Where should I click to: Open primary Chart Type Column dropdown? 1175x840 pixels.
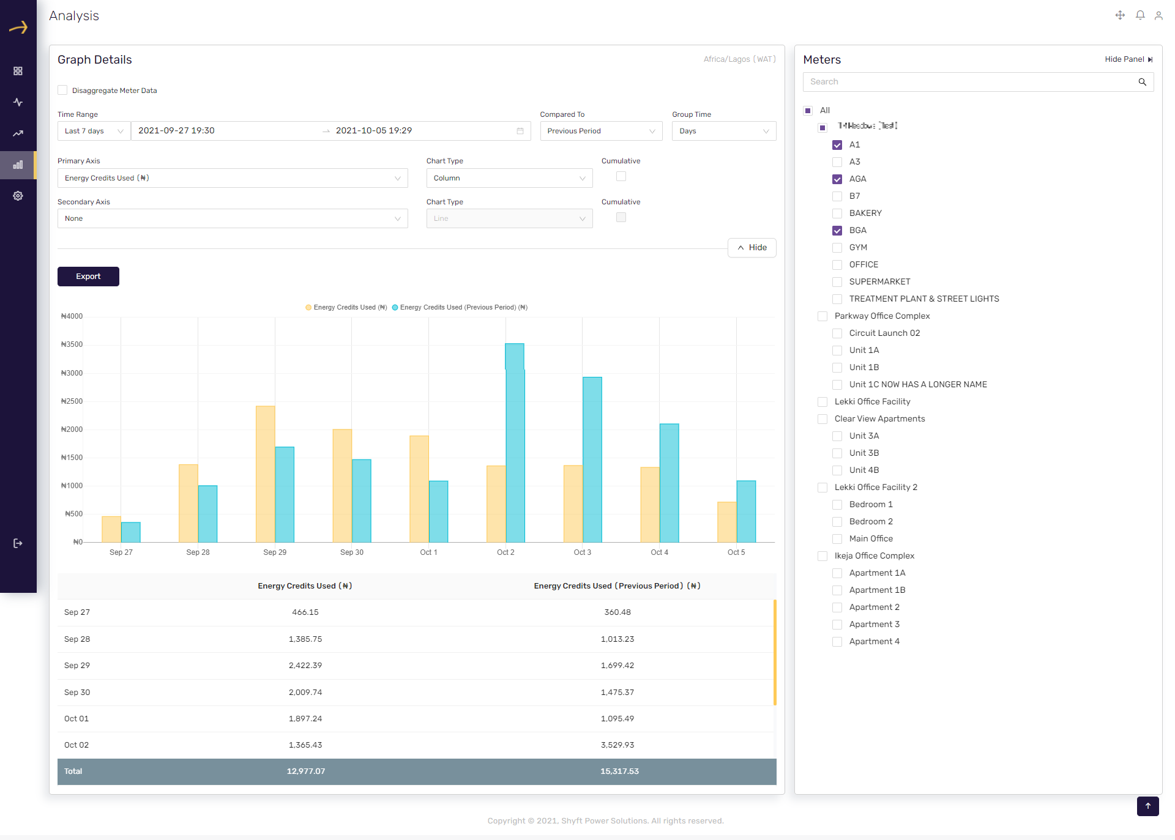509,178
